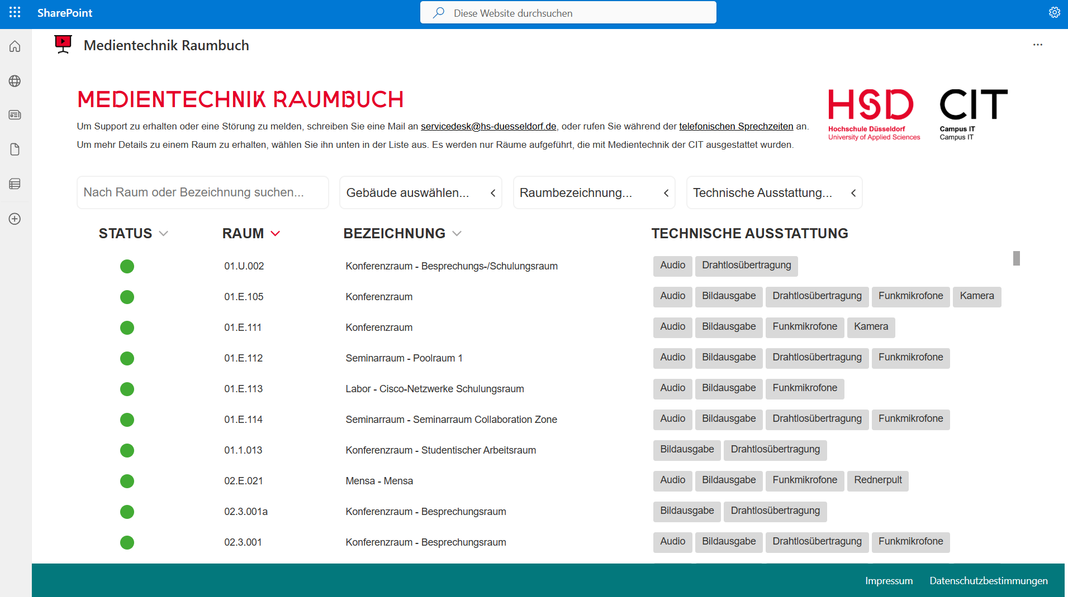Open the more options ellipsis menu
This screenshot has height=597, width=1068.
tap(1037, 45)
